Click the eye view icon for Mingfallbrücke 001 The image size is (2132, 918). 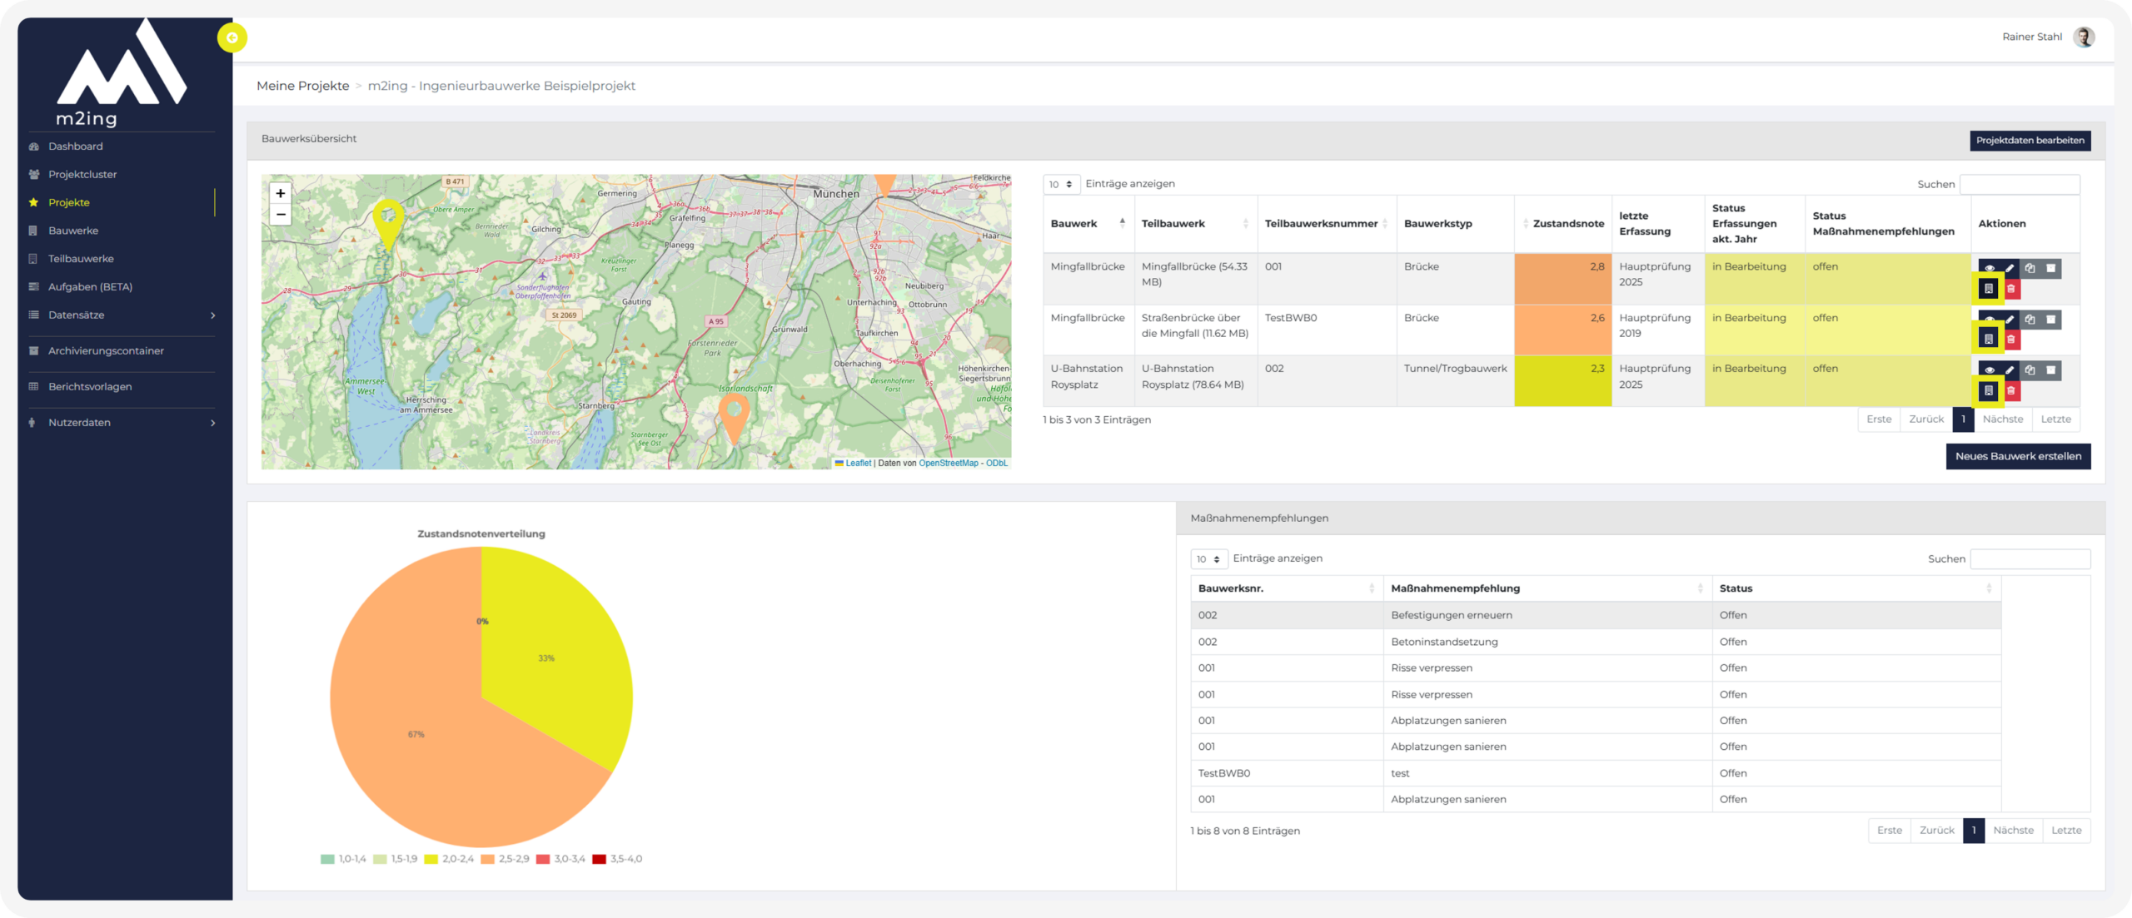pyautogui.click(x=1989, y=268)
